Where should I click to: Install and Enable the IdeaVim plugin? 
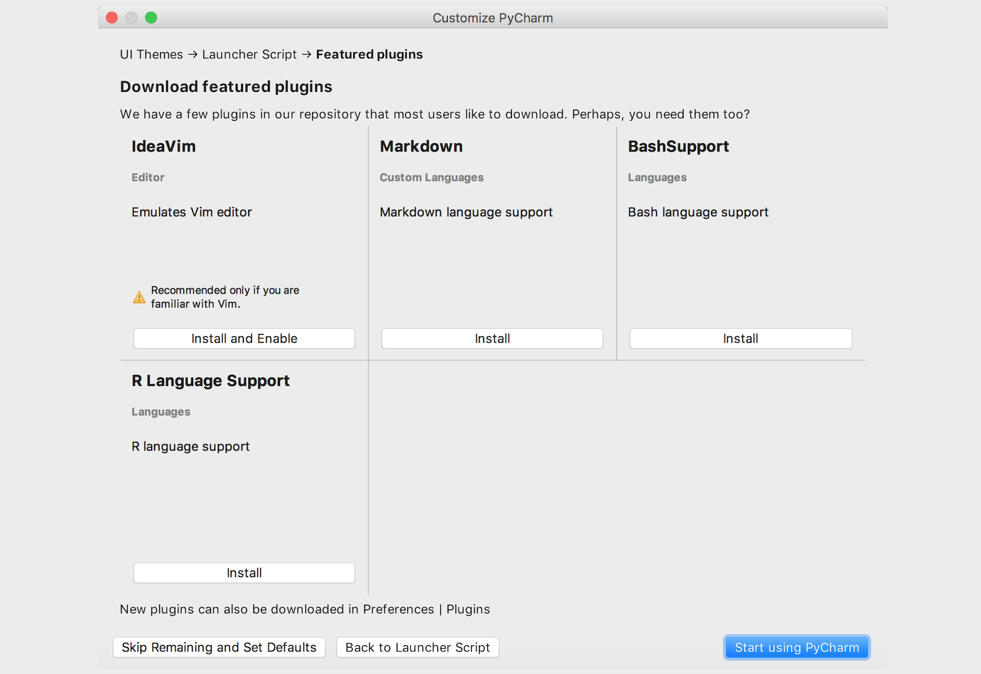tap(244, 339)
